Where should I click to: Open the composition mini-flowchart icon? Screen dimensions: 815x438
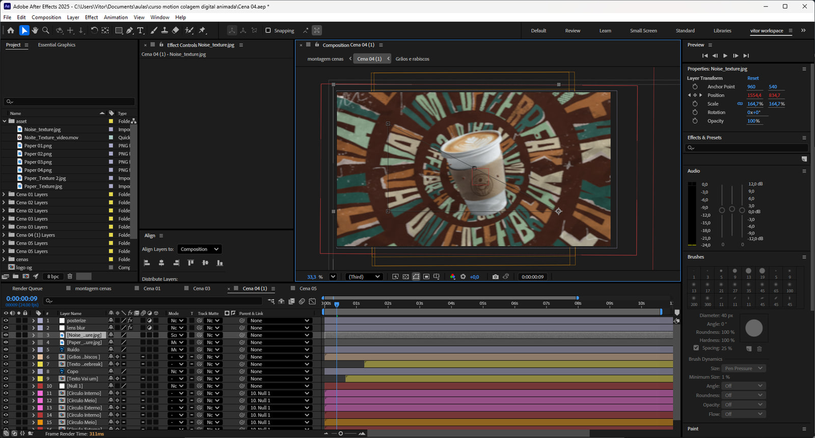(271, 301)
